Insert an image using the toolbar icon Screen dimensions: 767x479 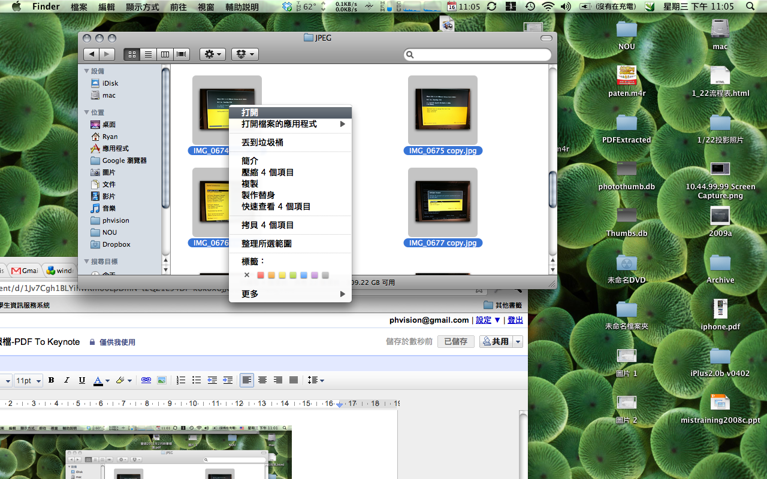point(161,380)
